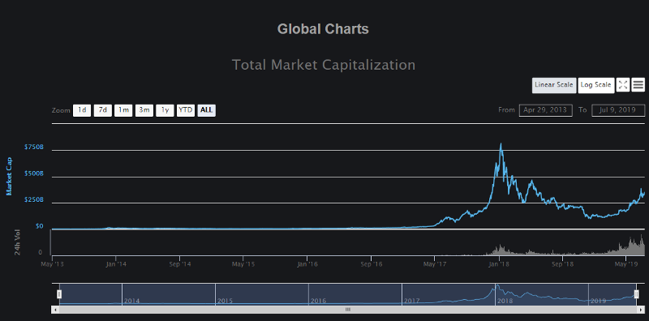The height and width of the screenshot is (321, 649).
Task: Set zoom to 7d
Action: [x=103, y=110]
